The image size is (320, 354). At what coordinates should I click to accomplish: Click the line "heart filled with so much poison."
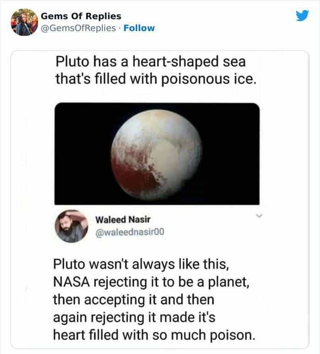(153, 334)
